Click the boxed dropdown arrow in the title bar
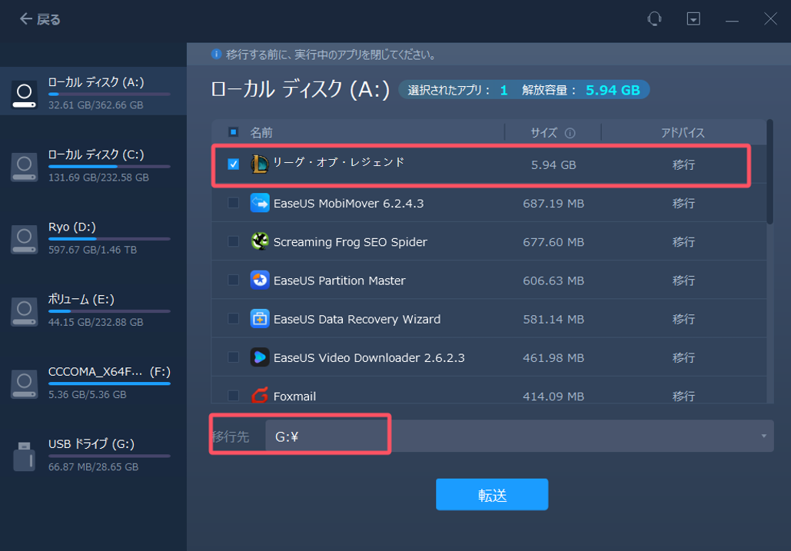This screenshot has height=551, width=791. pyautogui.click(x=693, y=18)
